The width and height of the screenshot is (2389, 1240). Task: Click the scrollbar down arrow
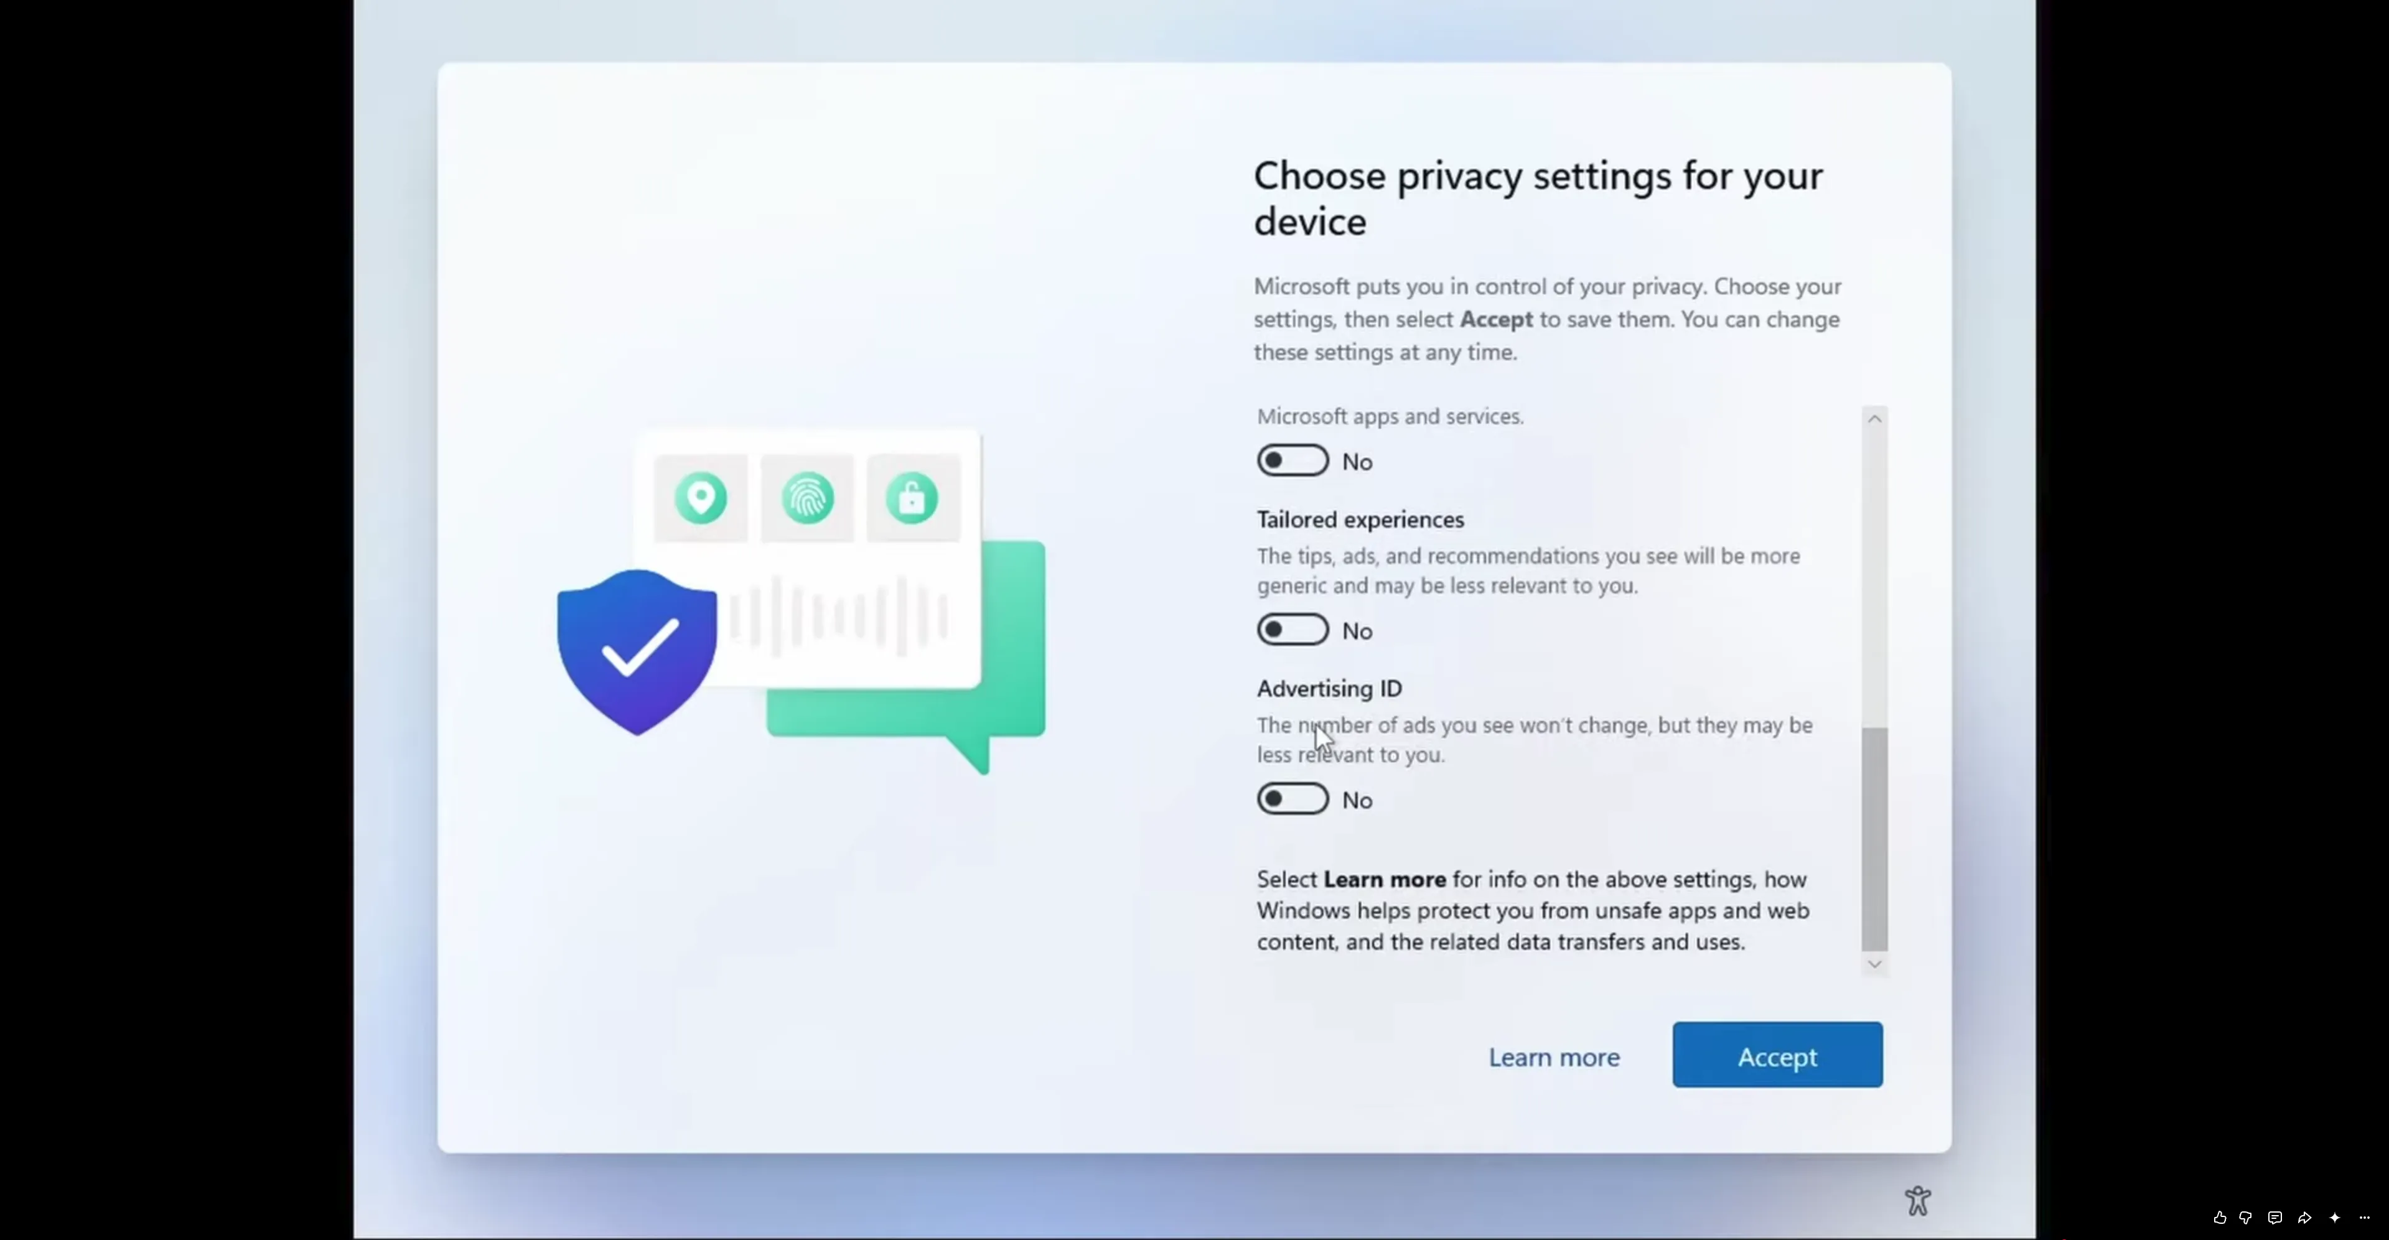tap(1874, 964)
